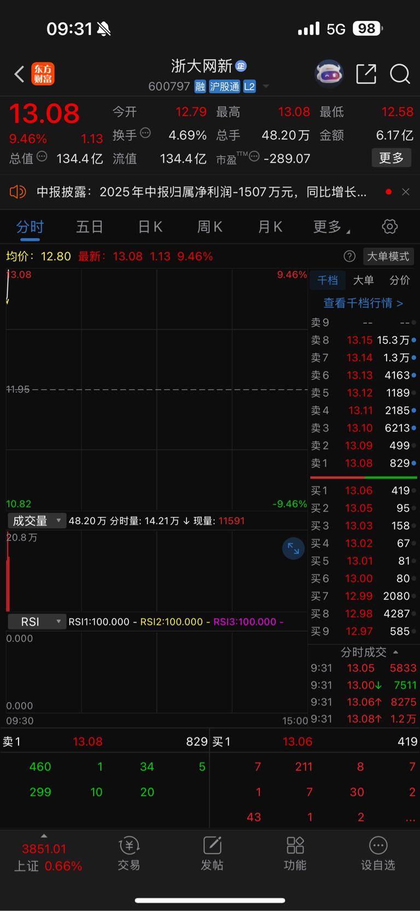Tap the expand chart fullscreen icon
This screenshot has height=911, width=420.
click(x=293, y=548)
